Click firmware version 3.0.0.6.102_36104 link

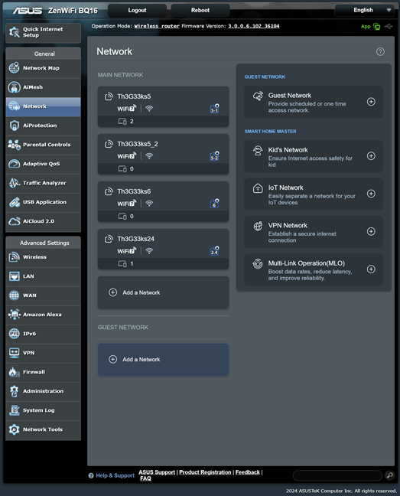click(x=254, y=26)
